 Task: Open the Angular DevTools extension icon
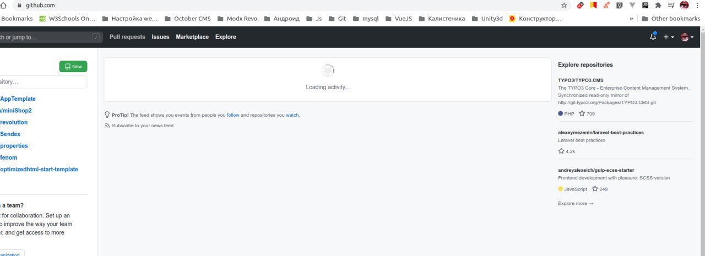click(x=580, y=5)
